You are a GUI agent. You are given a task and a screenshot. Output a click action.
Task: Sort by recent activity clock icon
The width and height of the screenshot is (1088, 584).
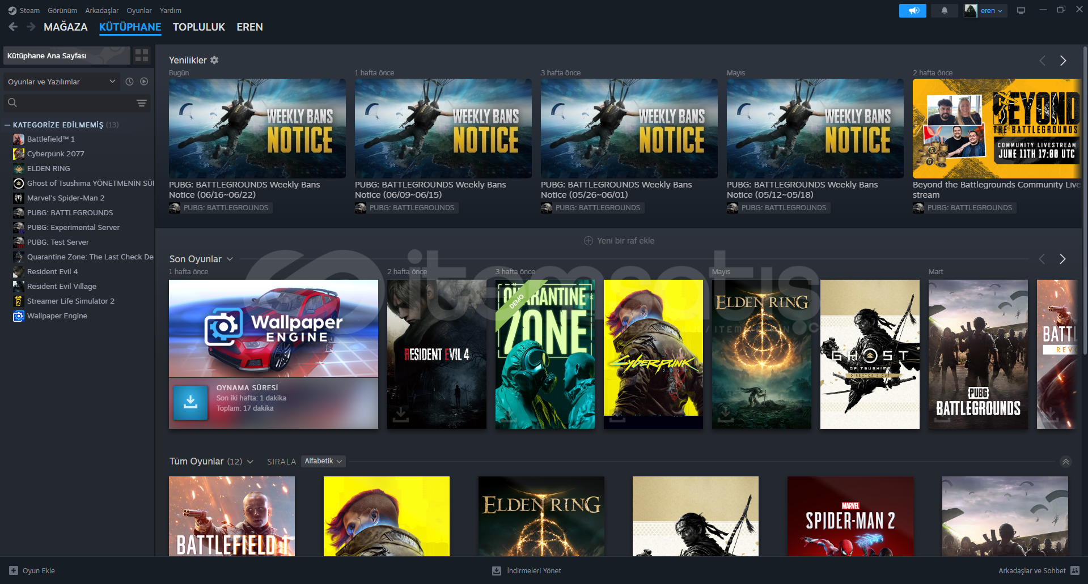pyautogui.click(x=130, y=82)
